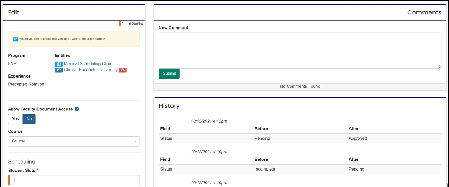
Task: Focus the Student Slots input field
Action: coord(74,180)
